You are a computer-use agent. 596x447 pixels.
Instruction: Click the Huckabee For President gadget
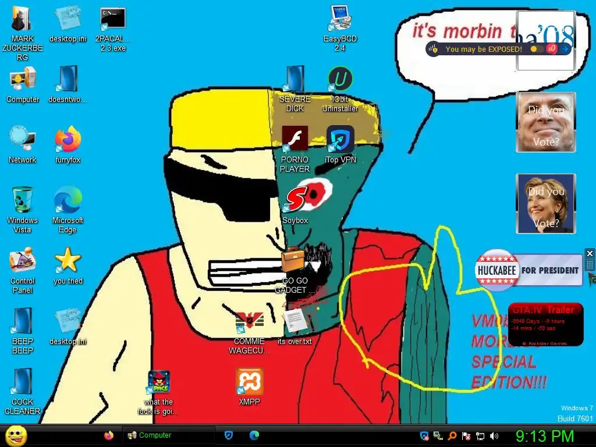[528, 270]
